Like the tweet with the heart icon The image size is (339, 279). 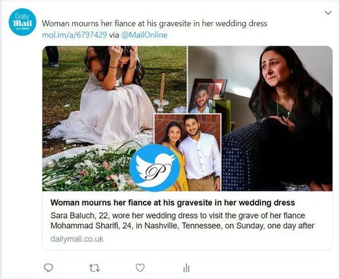[140, 267]
